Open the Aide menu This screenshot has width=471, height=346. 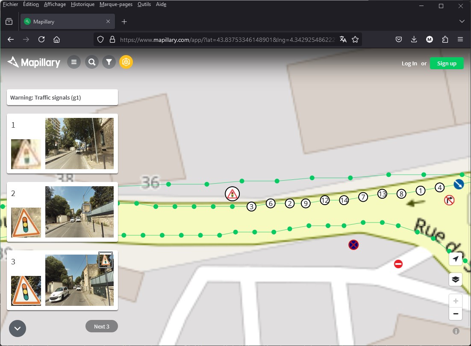[161, 4]
